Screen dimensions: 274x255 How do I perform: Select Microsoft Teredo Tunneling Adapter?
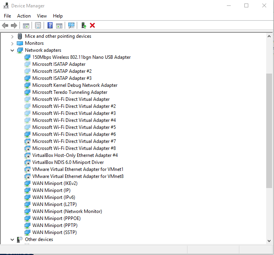coord(70,92)
